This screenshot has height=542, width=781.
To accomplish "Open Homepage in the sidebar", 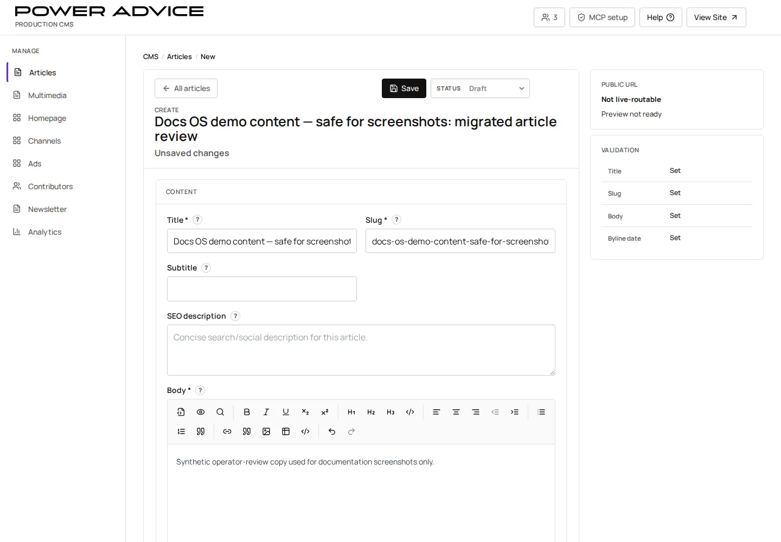I will (x=62, y=118).
